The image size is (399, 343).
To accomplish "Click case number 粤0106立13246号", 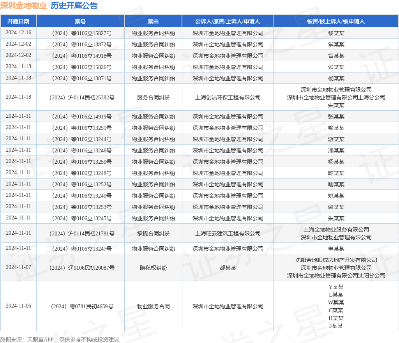I will click(x=82, y=150).
